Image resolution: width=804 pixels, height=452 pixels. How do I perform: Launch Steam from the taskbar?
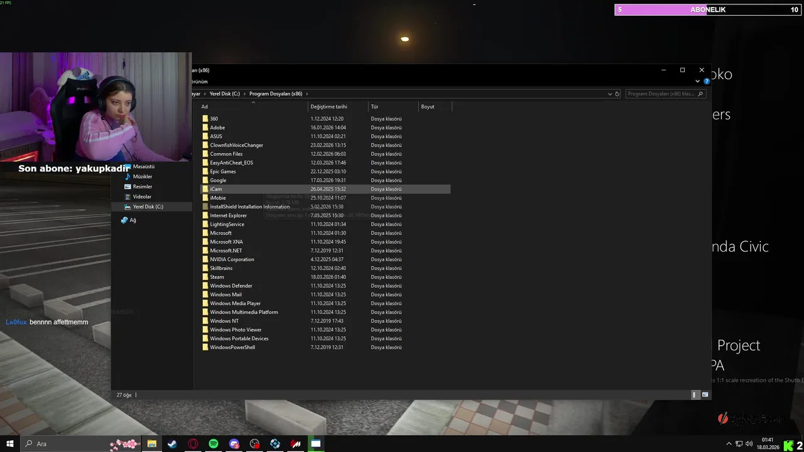coord(172,444)
